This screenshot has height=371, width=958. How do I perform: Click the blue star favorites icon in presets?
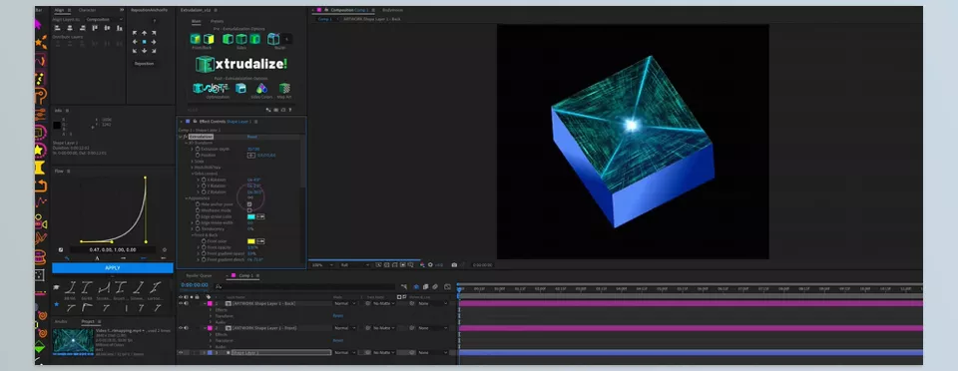click(x=57, y=304)
